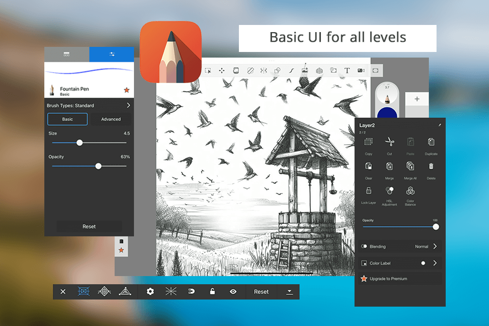Toggle Lock Layer in Layer2 menu
Screen dimensions: 489x326
coord(369,195)
